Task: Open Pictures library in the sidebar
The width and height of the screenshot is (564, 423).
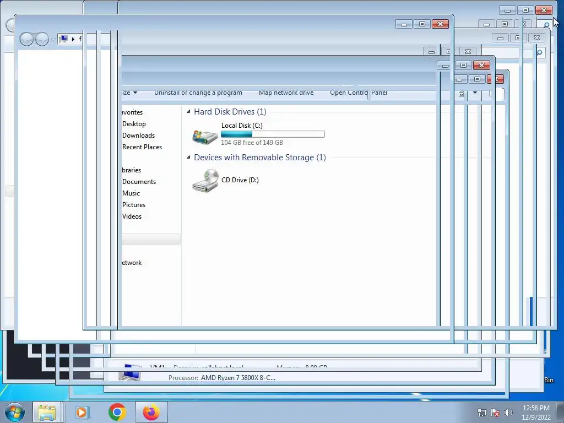Action: pos(134,205)
